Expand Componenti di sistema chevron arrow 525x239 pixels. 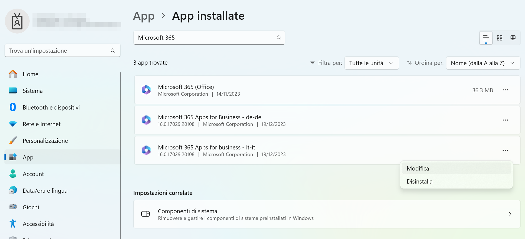(x=510, y=214)
